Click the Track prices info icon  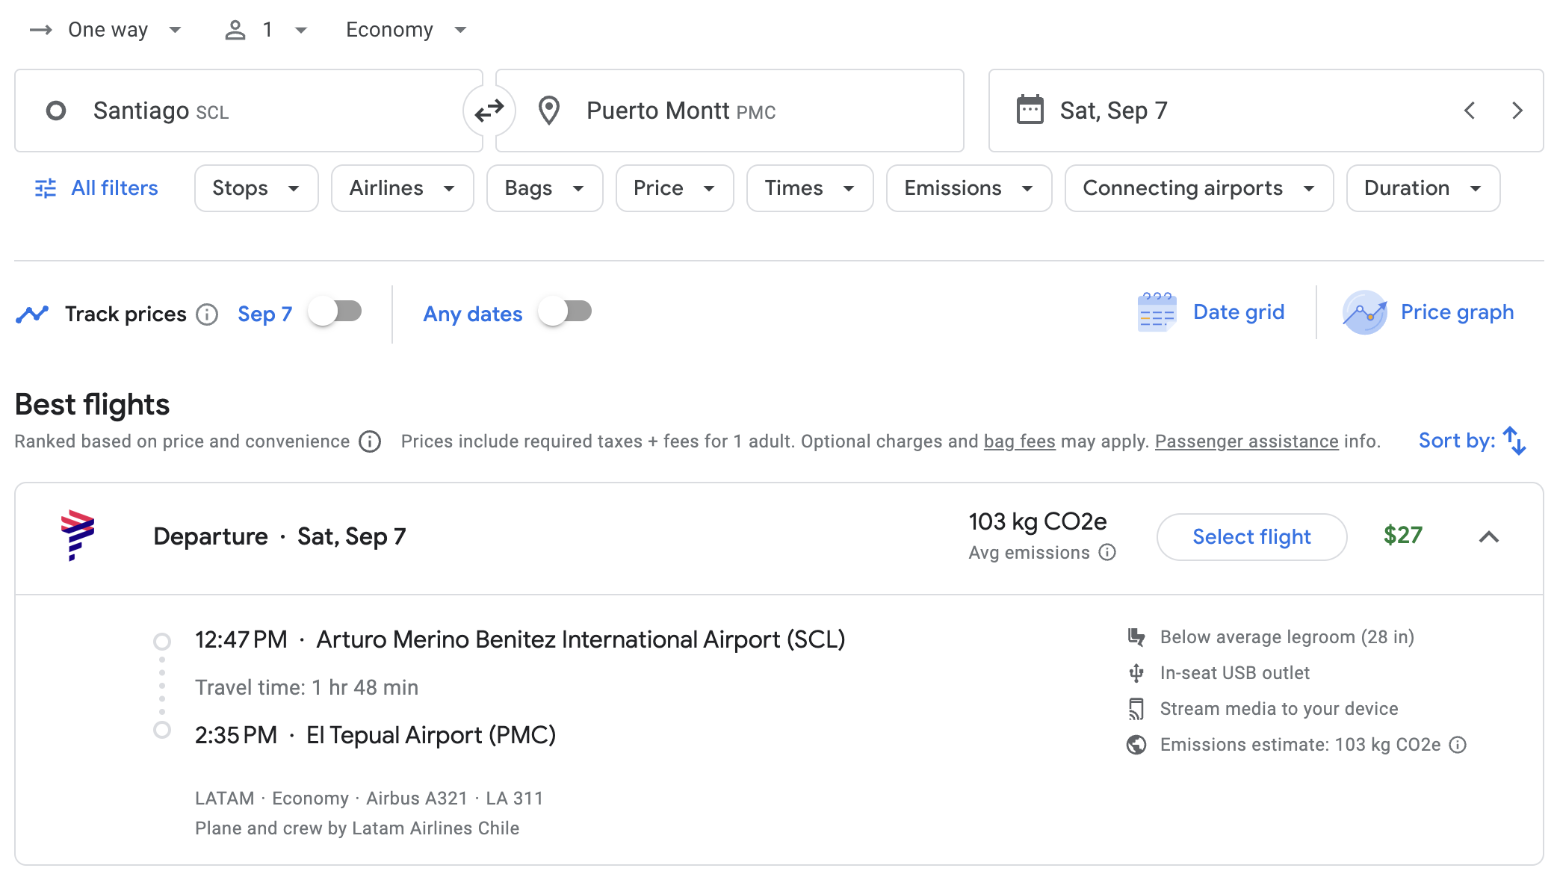[x=207, y=314]
